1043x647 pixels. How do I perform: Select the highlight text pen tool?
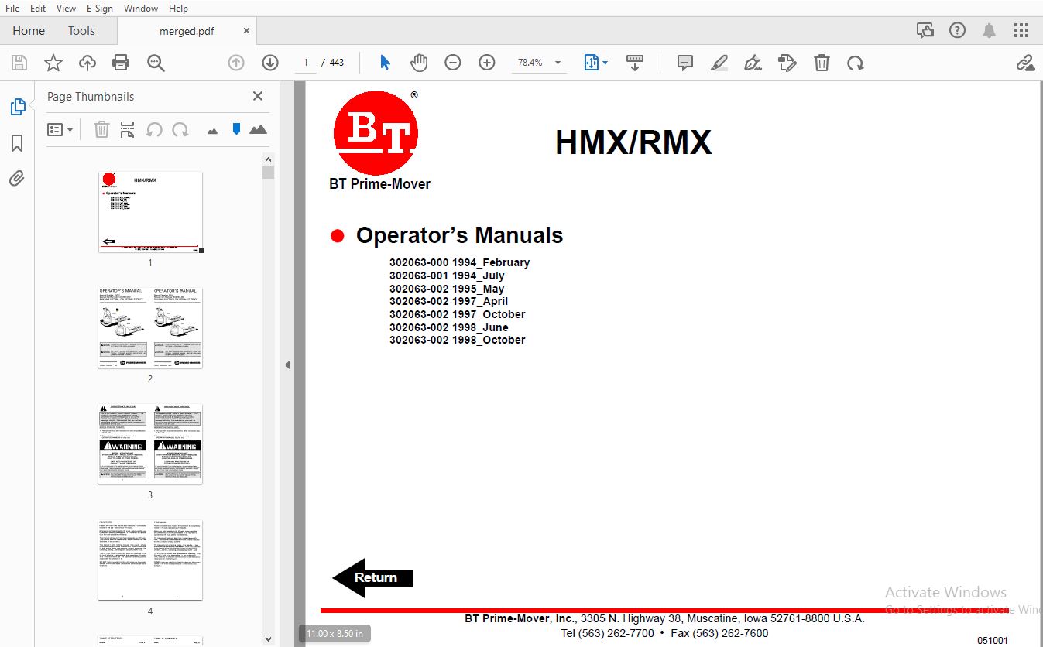(719, 63)
